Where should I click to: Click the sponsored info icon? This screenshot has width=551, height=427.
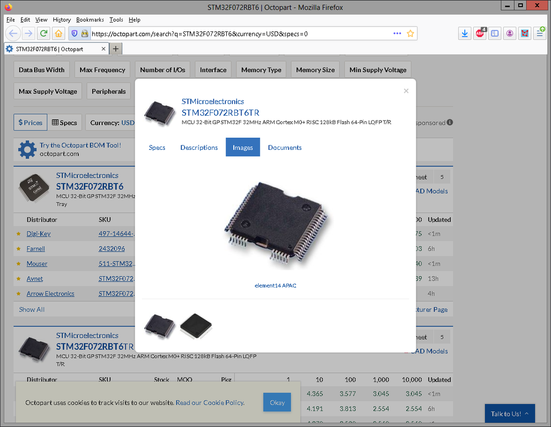point(450,122)
